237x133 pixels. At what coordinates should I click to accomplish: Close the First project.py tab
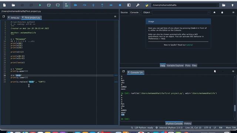click(x=23, y=17)
